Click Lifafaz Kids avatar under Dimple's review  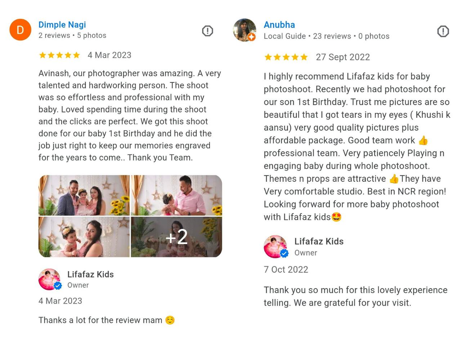[50, 279]
